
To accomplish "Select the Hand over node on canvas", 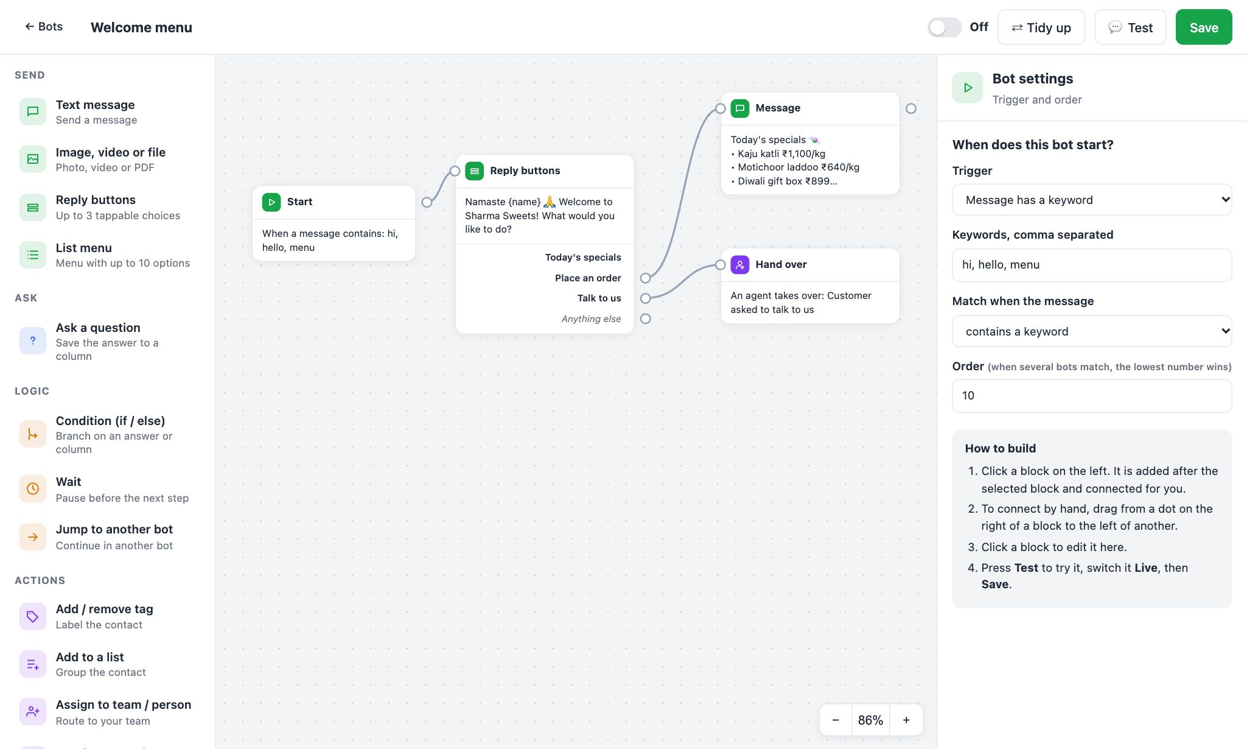I will coord(810,286).
